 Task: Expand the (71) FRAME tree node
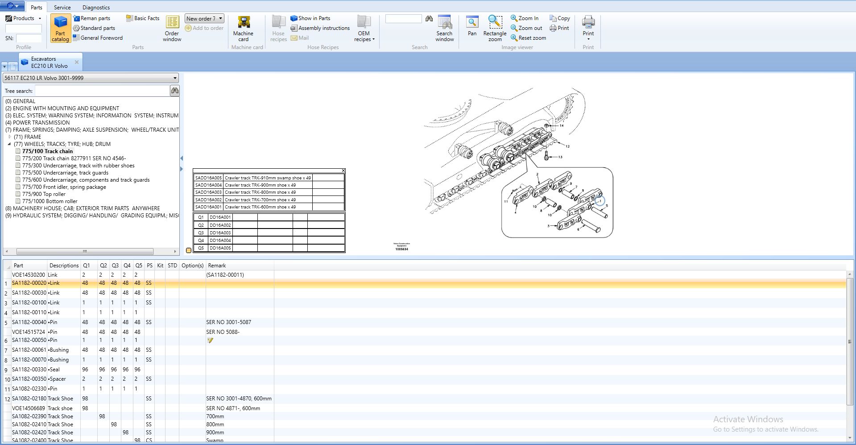(x=10, y=137)
